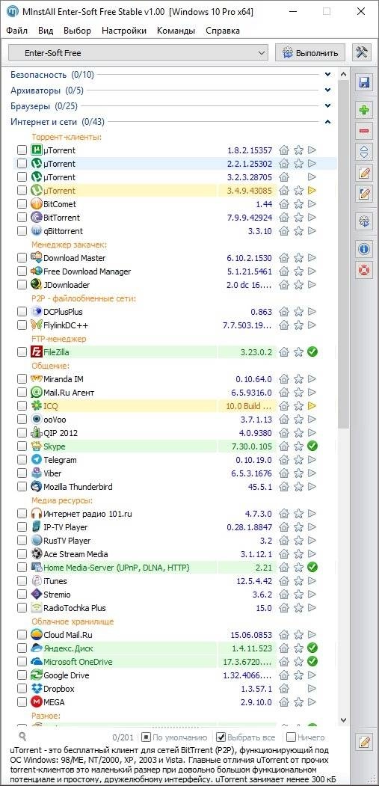The width and height of the screenshot is (379, 786).
Task: Check the qBittorrent checkbox
Action: click(22, 231)
